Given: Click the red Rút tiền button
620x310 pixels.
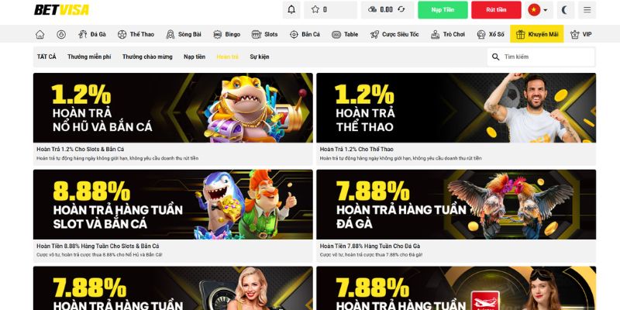Looking at the screenshot, I should point(496,9).
